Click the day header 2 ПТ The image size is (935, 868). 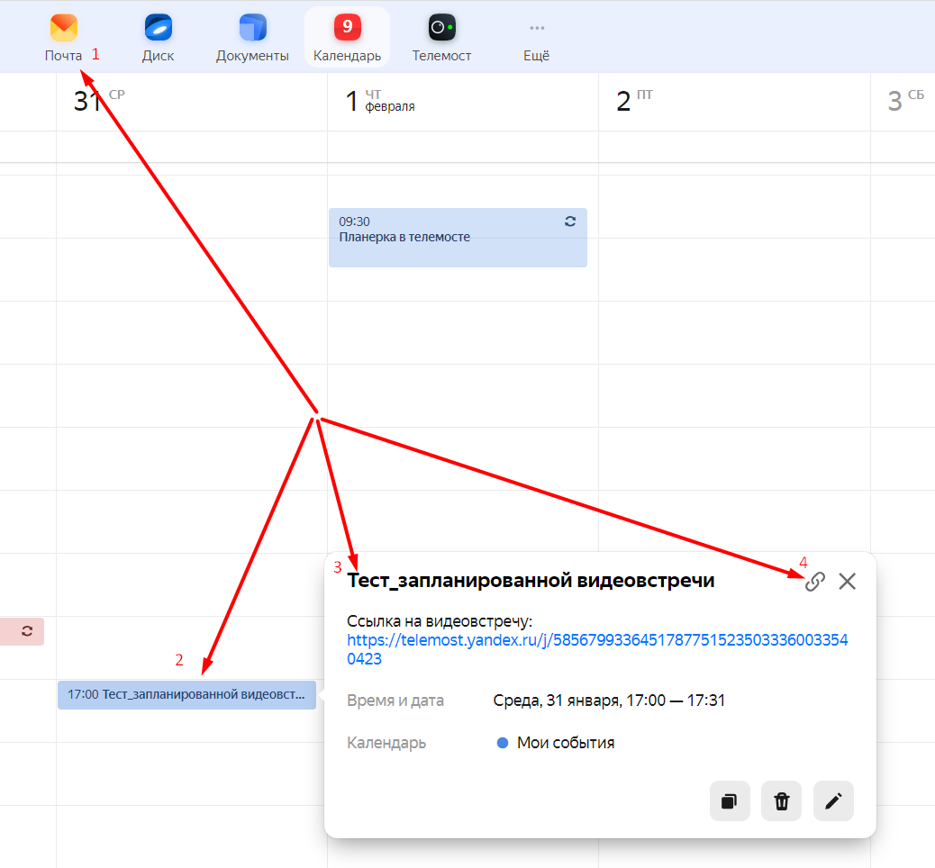tap(634, 101)
